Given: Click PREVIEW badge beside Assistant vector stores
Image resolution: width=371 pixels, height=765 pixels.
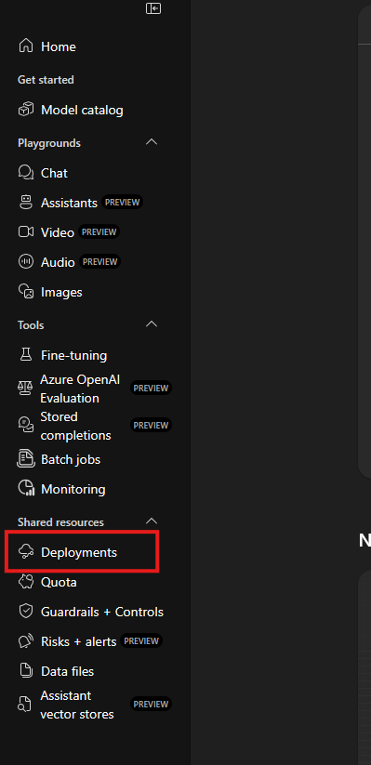Looking at the screenshot, I should pos(151,704).
